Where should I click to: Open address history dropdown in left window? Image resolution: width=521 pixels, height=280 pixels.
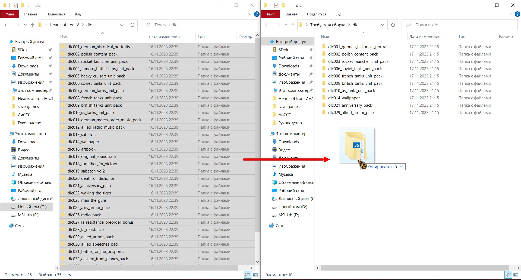[x=122, y=25]
